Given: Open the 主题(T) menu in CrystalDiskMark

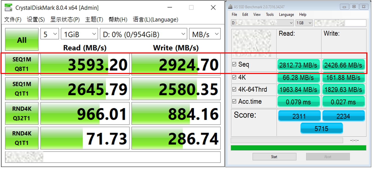Looking at the screenshot, I should pos(94,20).
